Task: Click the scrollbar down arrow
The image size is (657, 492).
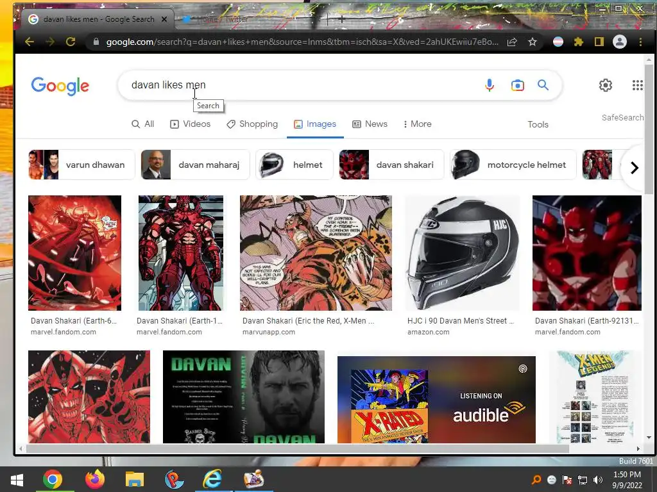Action: coord(649,438)
